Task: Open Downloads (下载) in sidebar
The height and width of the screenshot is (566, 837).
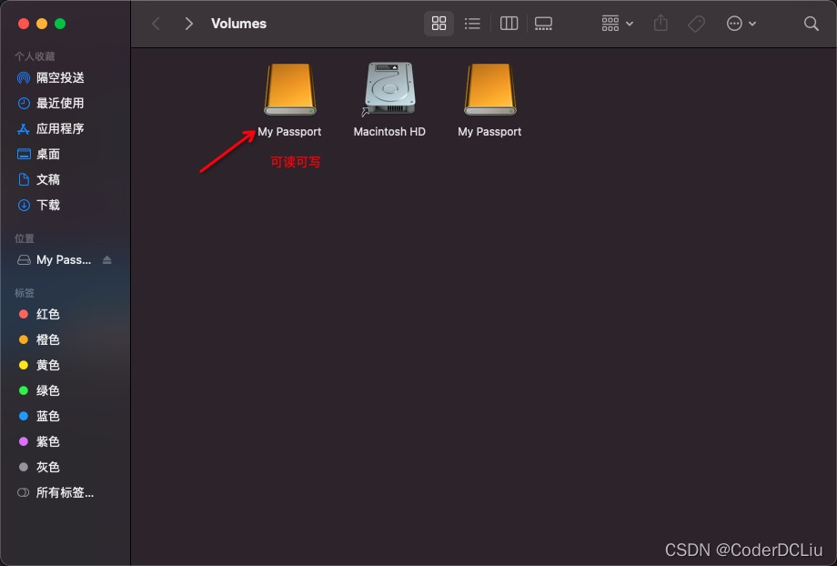Action: tap(39, 205)
